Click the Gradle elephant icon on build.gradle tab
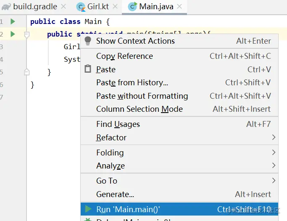Screen dimensions: 287x221 click(x=6, y=7)
